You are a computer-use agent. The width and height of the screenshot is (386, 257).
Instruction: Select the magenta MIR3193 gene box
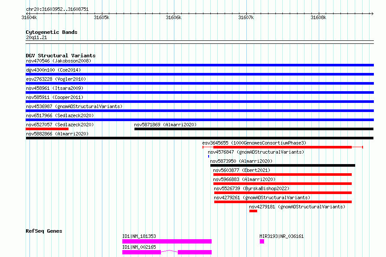click(262, 241)
